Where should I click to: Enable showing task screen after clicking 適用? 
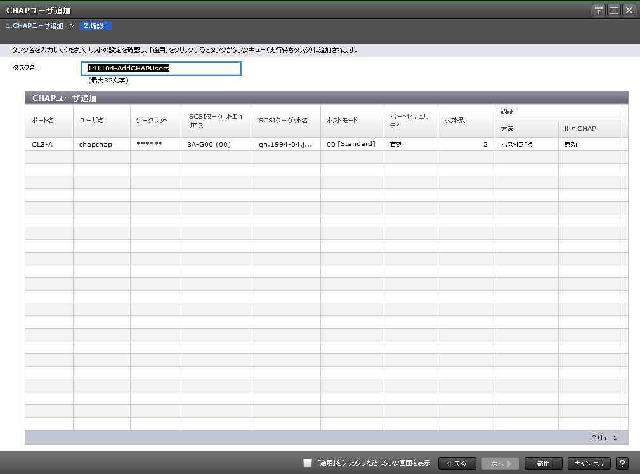(x=308, y=463)
